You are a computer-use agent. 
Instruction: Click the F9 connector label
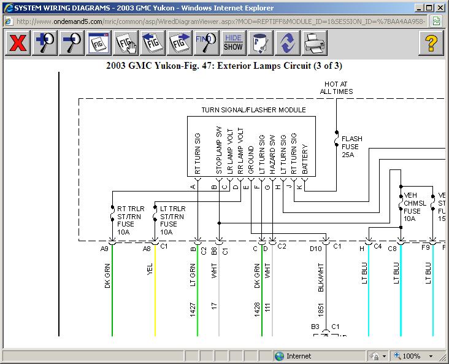point(426,247)
